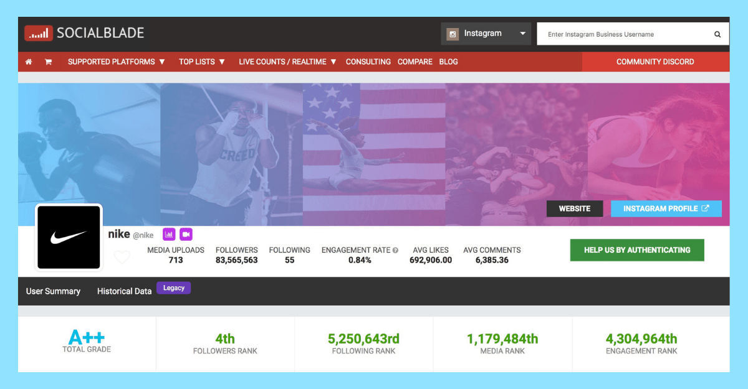Open the Consulting menu item
This screenshot has height=389, width=748.
[x=368, y=62]
